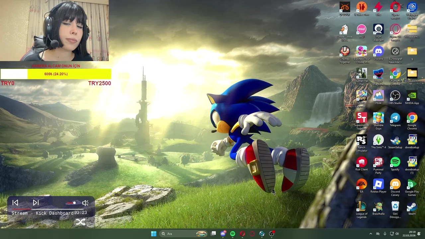Launch the osu! desktop shortcut

(x=362, y=31)
